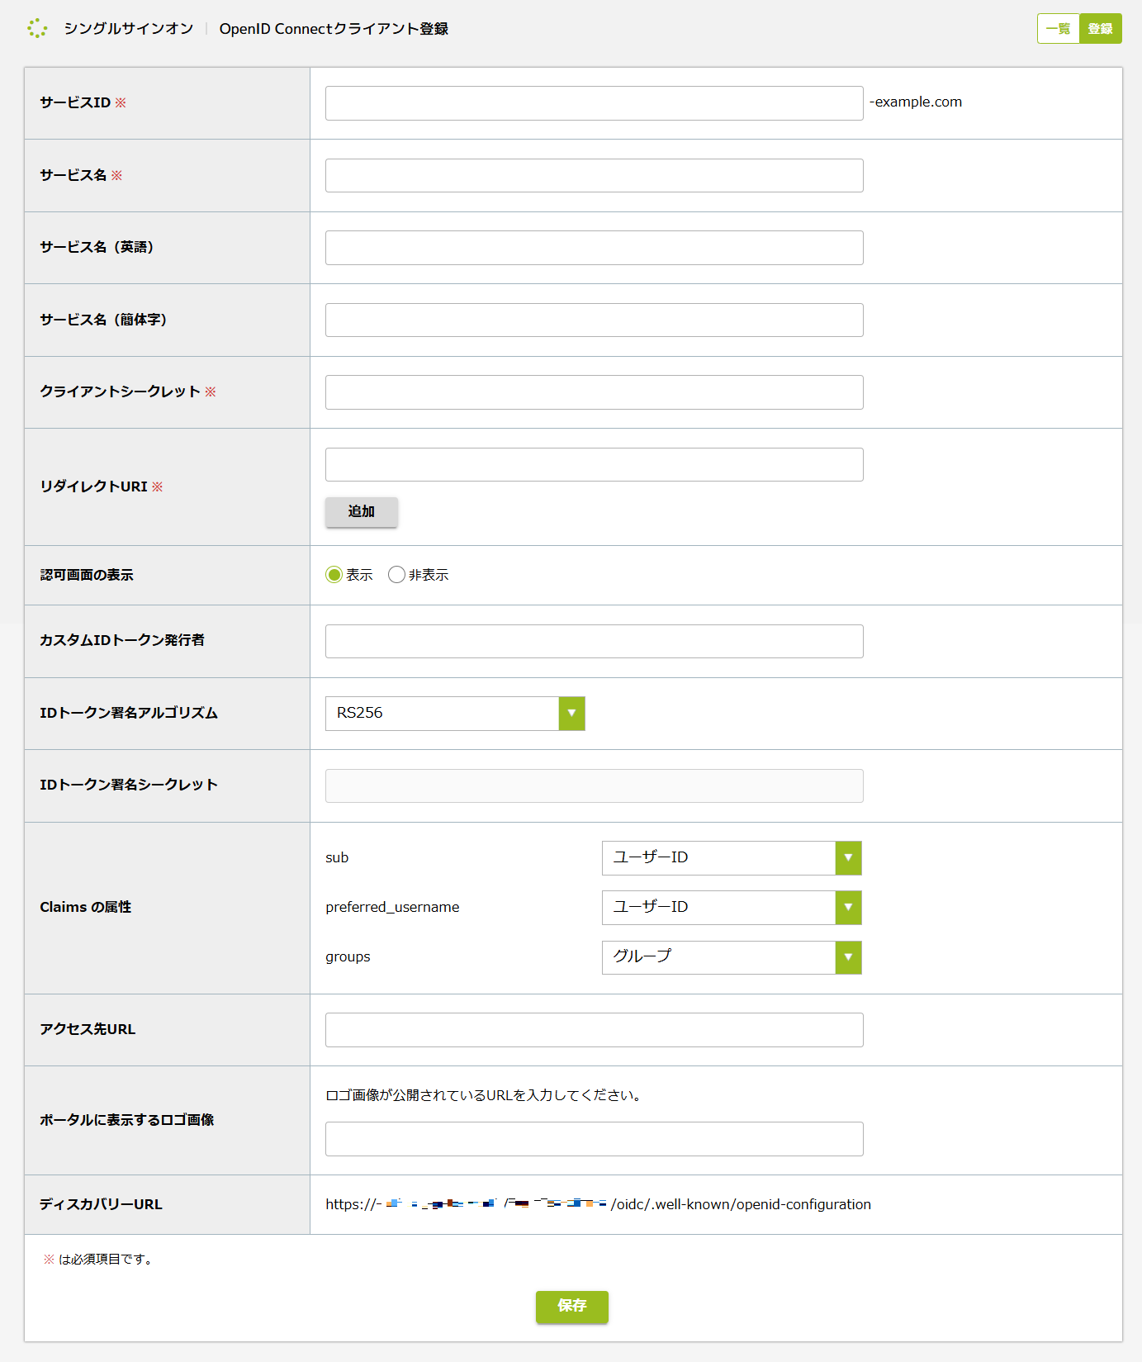This screenshot has width=1142, height=1362.
Task: Click the green dotted circle logo icon
Action: pos(37,28)
